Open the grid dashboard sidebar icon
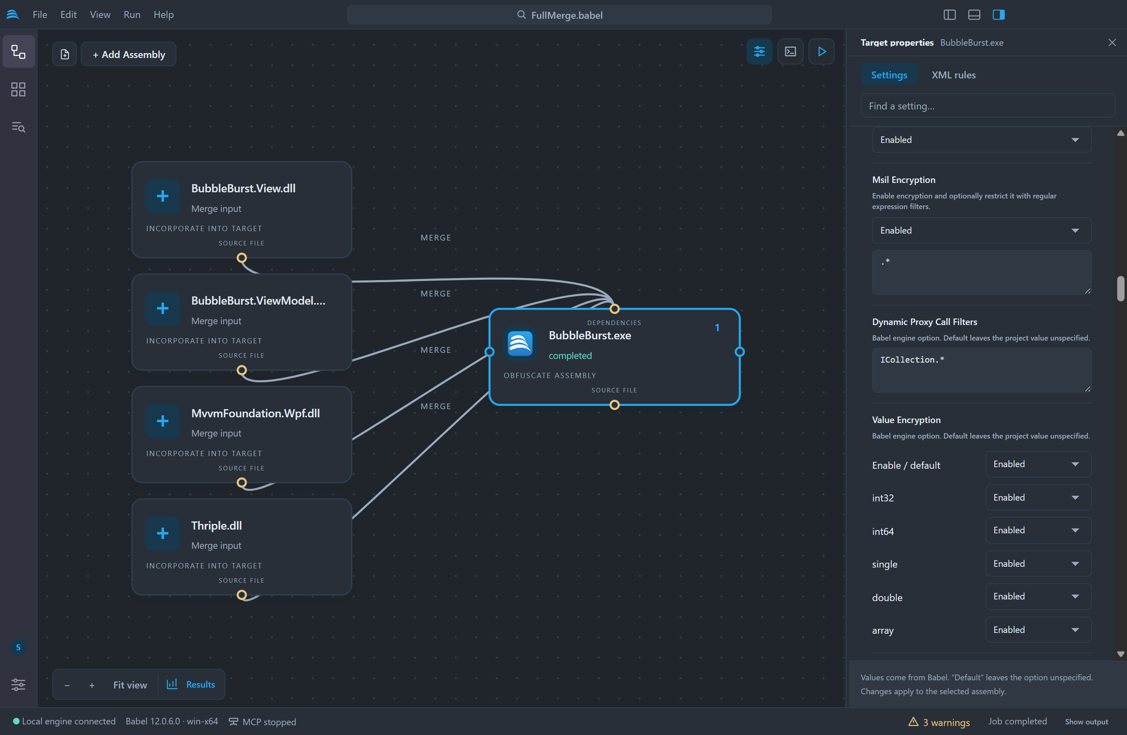Screen dimensions: 1127x735 tap(18, 89)
